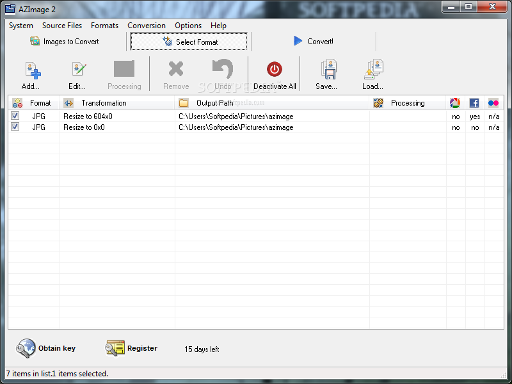Switch to Images to Convert step

point(65,42)
